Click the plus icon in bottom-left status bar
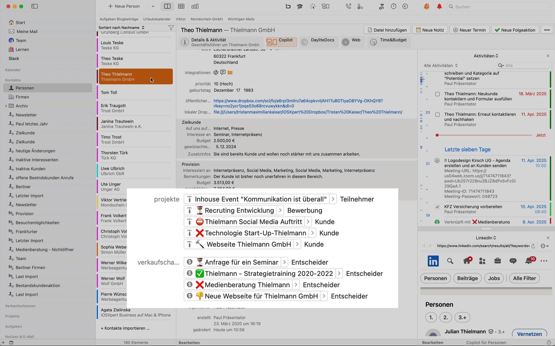The width and height of the screenshot is (555, 346). coord(3,342)
